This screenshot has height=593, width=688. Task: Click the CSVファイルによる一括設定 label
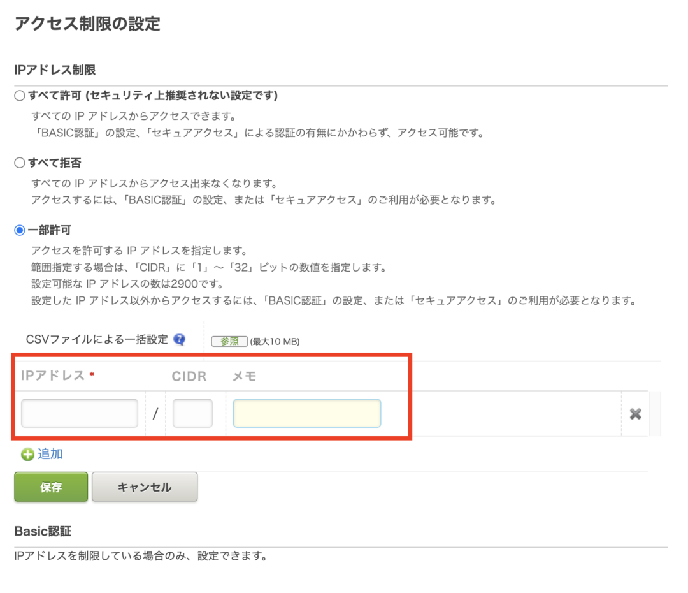[x=97, y=340]
